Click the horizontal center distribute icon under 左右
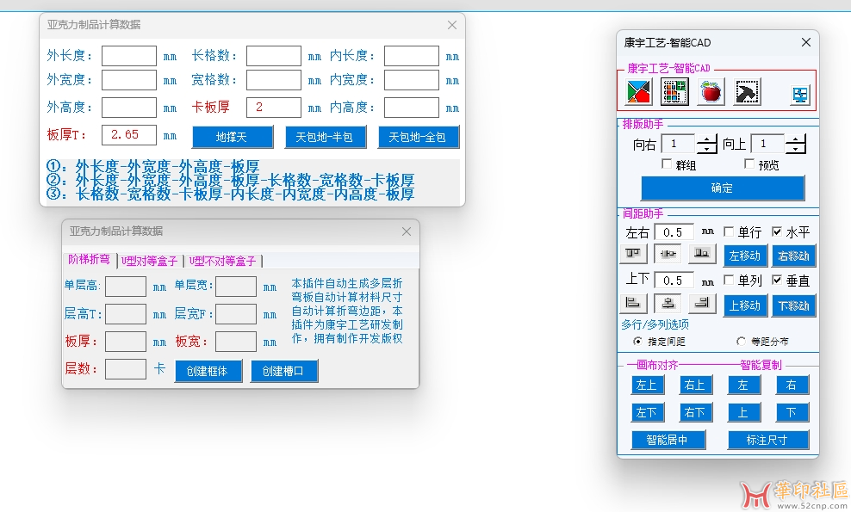The height and width of the screenshot is (512, 851). pos(667,254)
